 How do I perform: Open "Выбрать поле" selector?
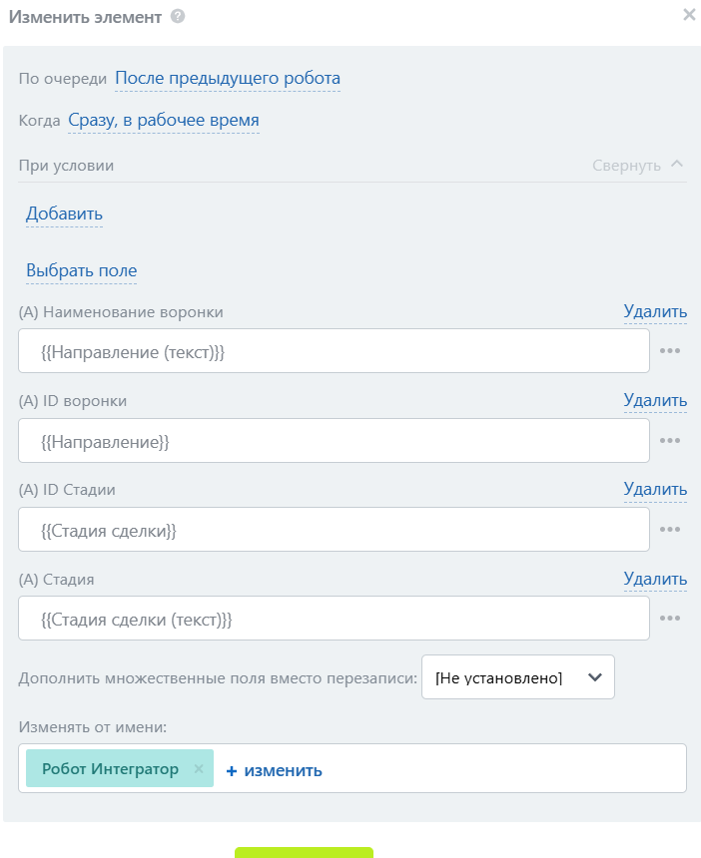[x=81, y=270]
